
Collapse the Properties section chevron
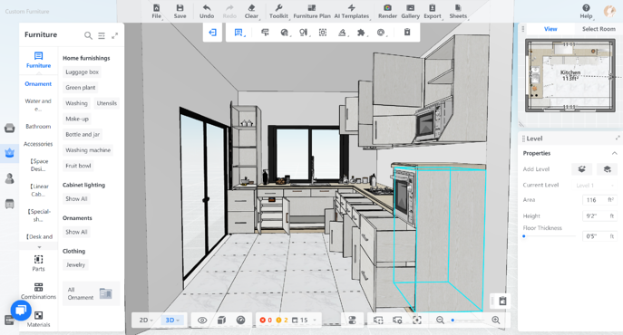614,153
